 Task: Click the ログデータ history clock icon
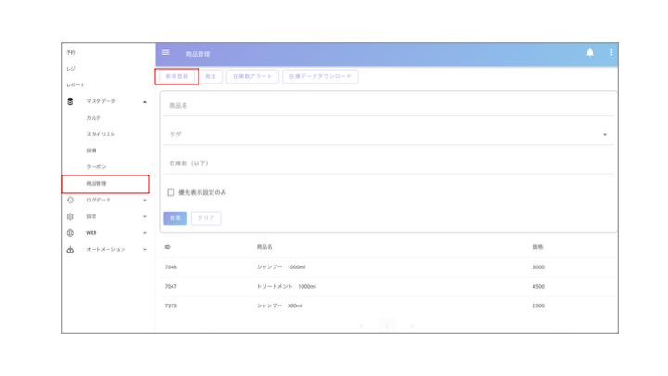click(71, 201)
